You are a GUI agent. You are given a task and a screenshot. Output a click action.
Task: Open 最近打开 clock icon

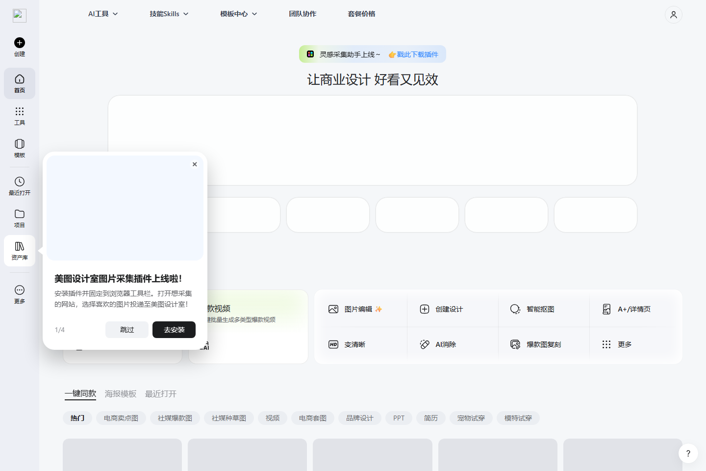click(20, 182)
